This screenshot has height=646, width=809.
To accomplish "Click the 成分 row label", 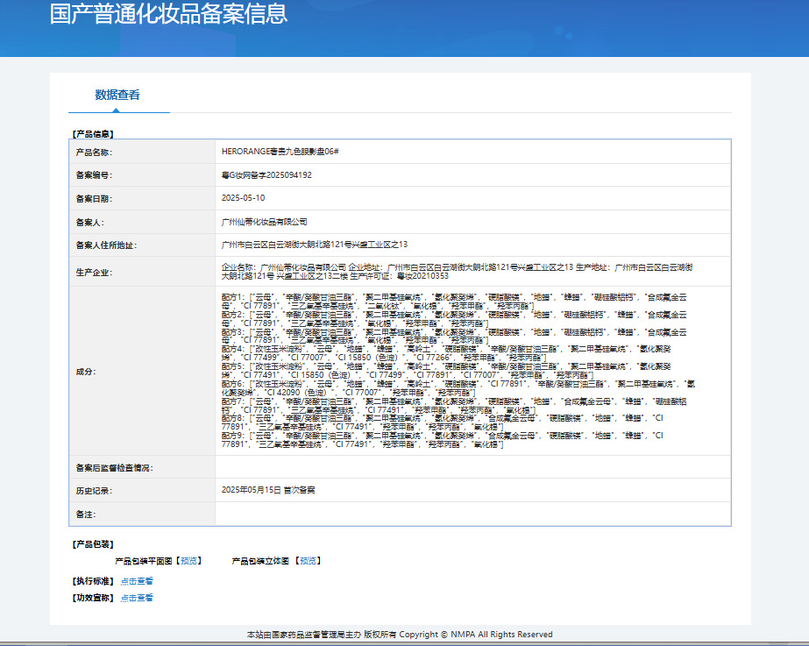I will 86,372.
